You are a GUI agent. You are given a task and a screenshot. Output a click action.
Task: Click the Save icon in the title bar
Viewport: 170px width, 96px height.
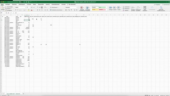(x=27, y=2)
